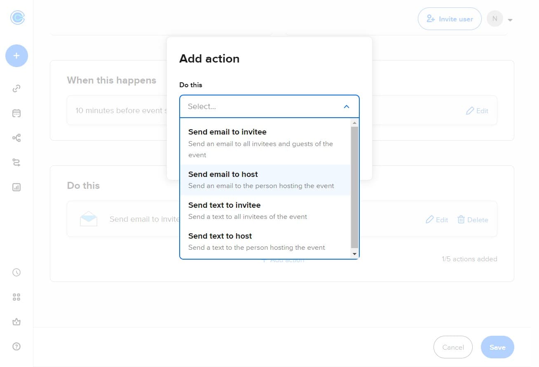Choose Send email to host from the list
539x367 pixels.
pos(223,174)
